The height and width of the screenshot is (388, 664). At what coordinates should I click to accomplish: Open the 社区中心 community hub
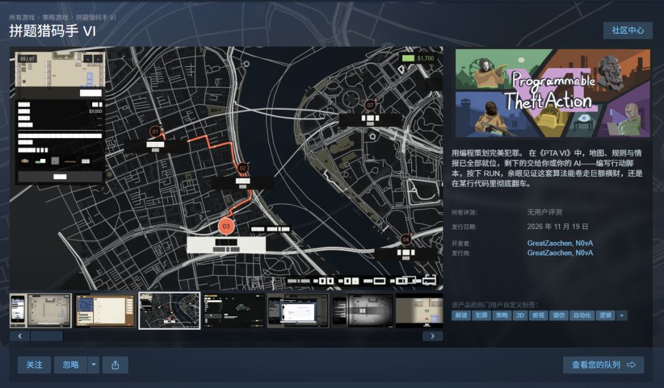[x=628, y=31]
